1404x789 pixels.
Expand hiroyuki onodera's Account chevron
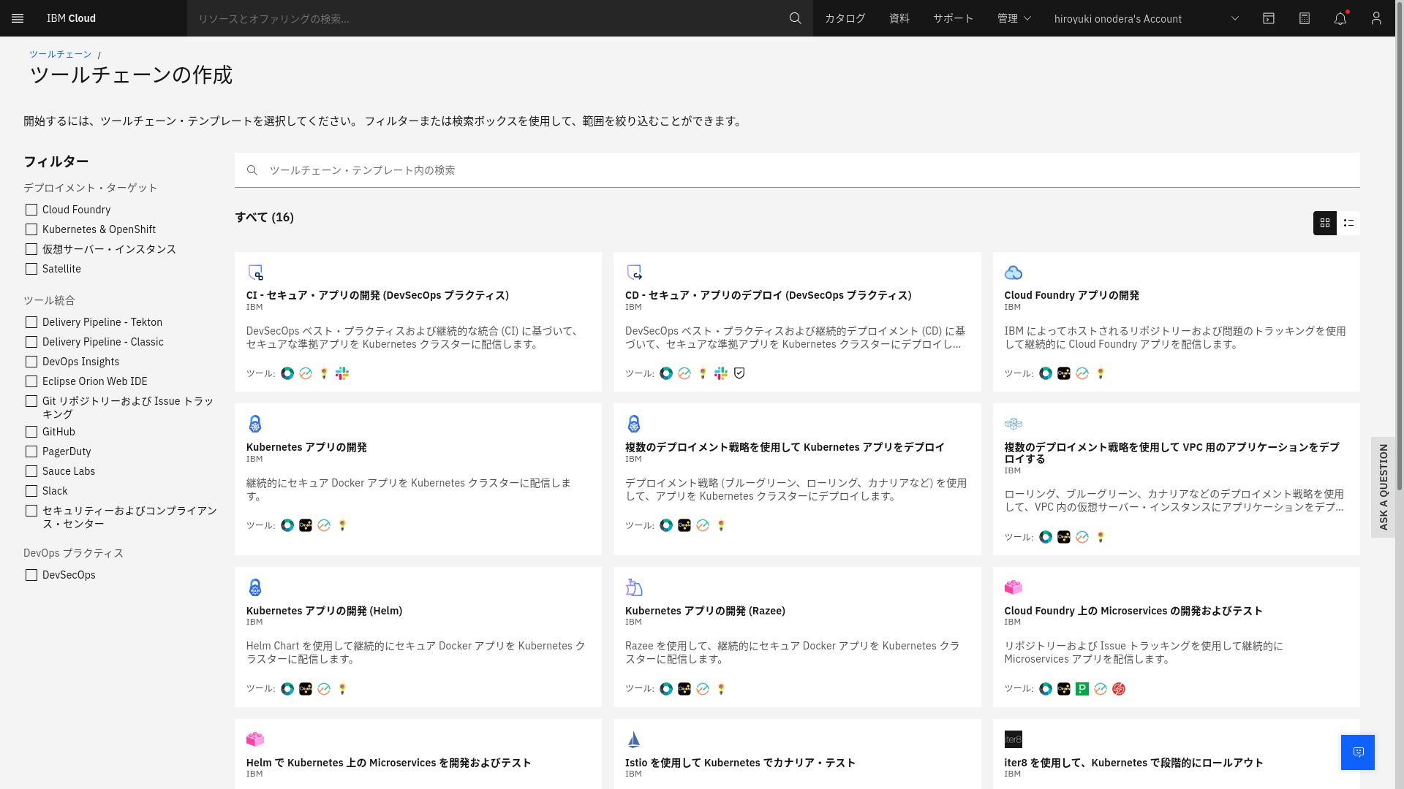tap(1235, 18)
